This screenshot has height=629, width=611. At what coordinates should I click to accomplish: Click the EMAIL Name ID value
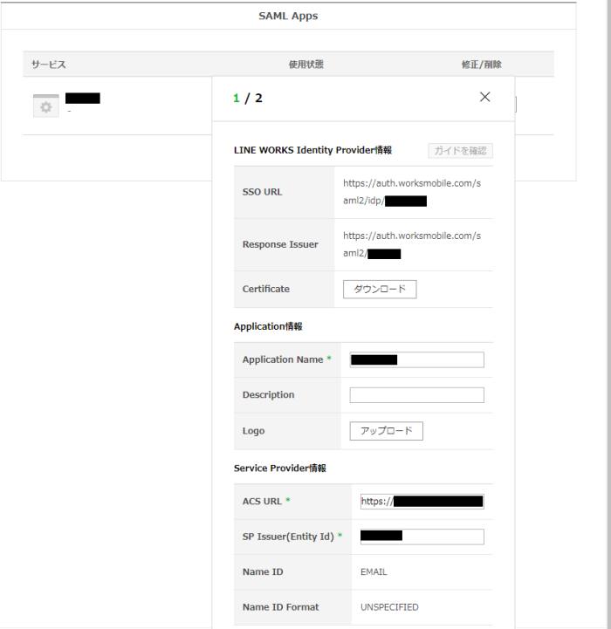(374, 572)
